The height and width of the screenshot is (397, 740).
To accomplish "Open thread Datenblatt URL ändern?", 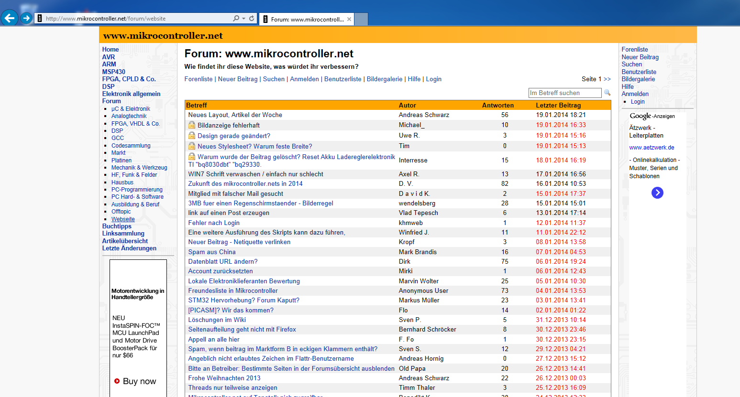I will click(x=223, y=261).
